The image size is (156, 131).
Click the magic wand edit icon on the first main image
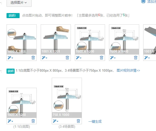[x=9, y=58]
